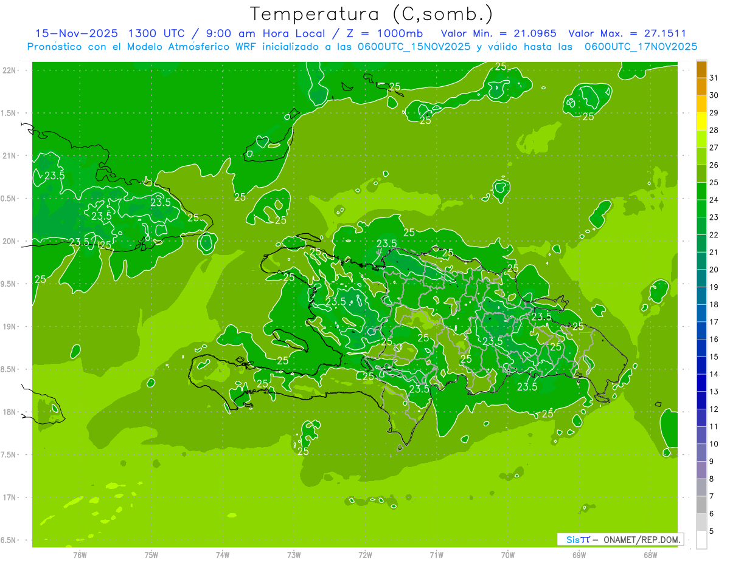Click the '21N' latitude axis label
The height and width of the screenshot is (563, 730).
click(x=9, y=156)
